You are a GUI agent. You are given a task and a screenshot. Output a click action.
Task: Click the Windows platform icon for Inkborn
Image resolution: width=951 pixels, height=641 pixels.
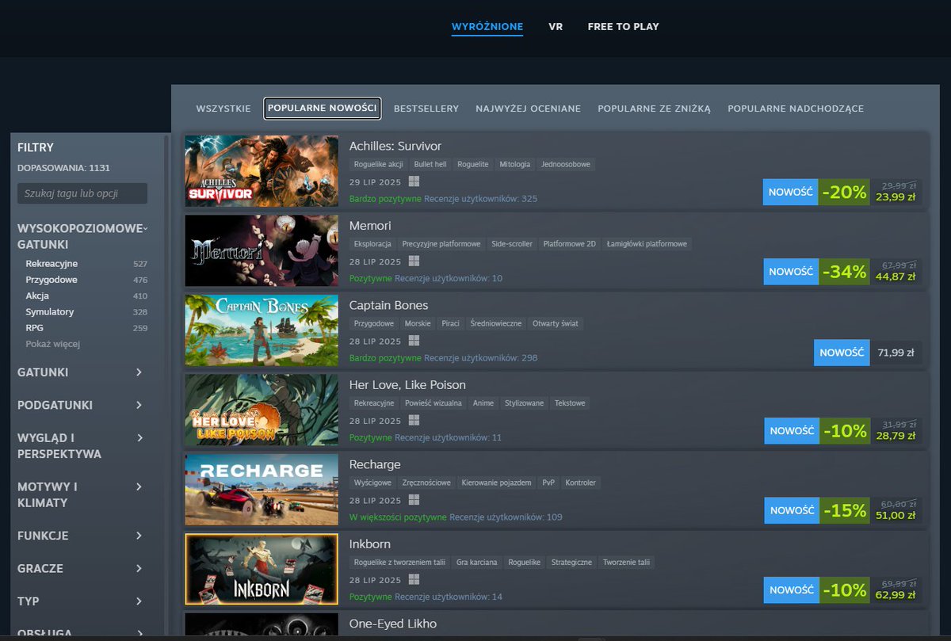(x=414, y=580)
